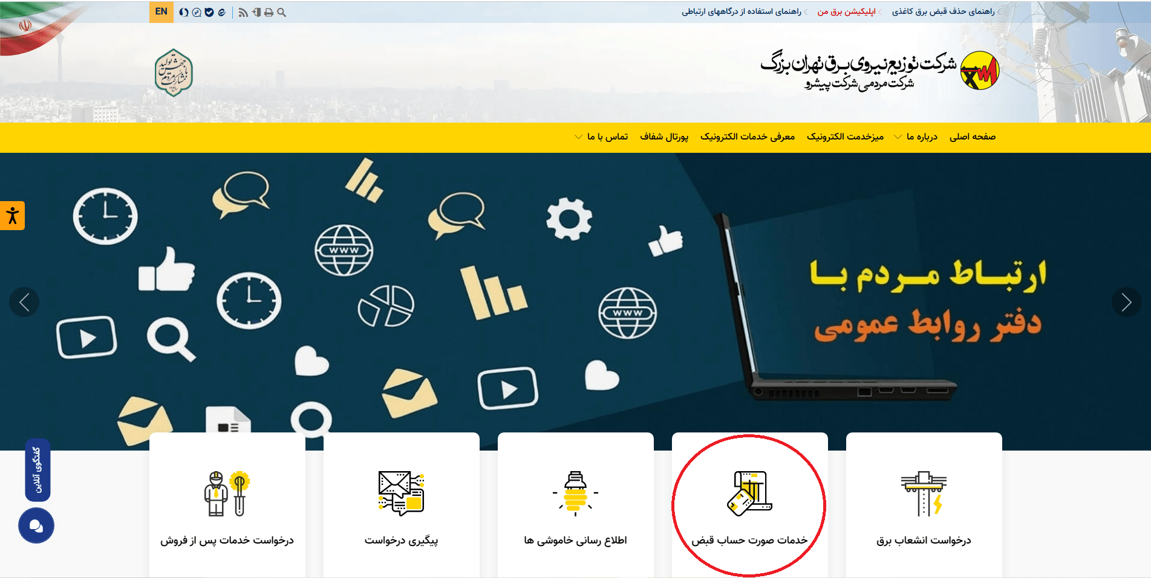Click the shield icon in top bar
This screenshot has height=578, width=1151.
pos(209,12)
